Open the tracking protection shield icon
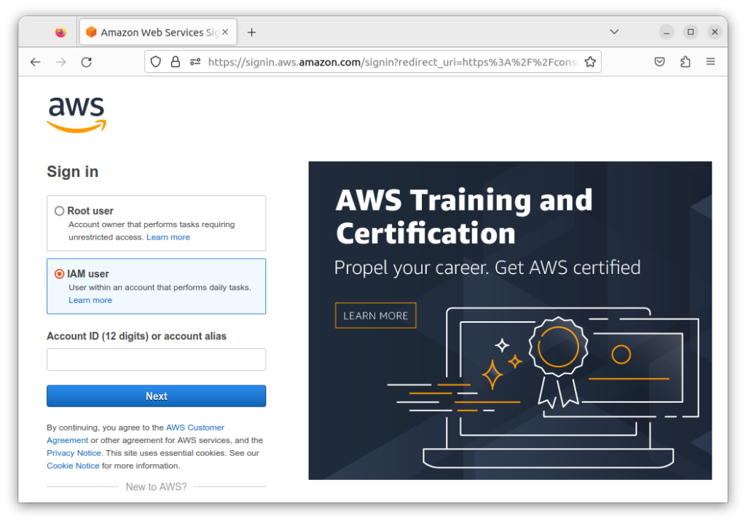 156,62
